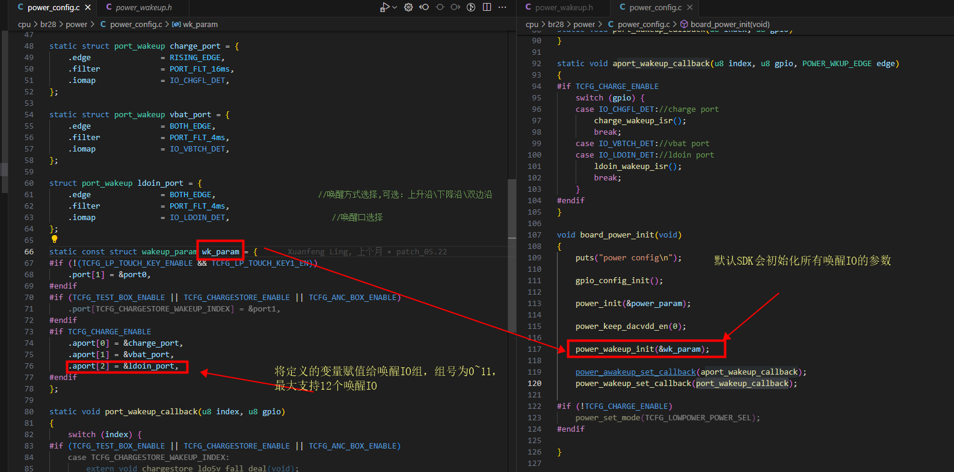The width and height of the screenshot is (954, 472).
Task: Close the power_config.c tab in the right editor
Action: (689, 7)
